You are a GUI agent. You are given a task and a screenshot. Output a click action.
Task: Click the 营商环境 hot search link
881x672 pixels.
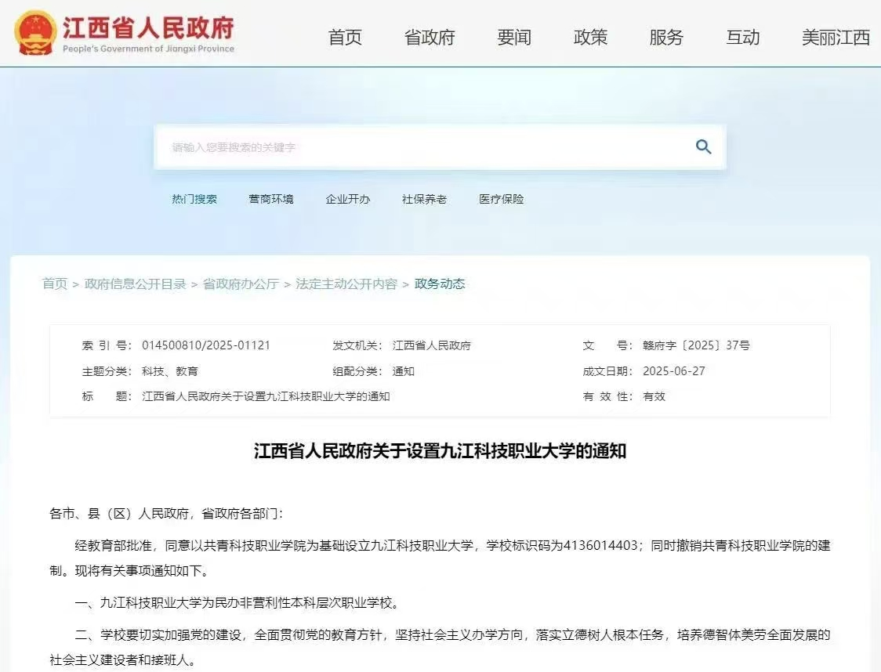(x=271, y=199)
